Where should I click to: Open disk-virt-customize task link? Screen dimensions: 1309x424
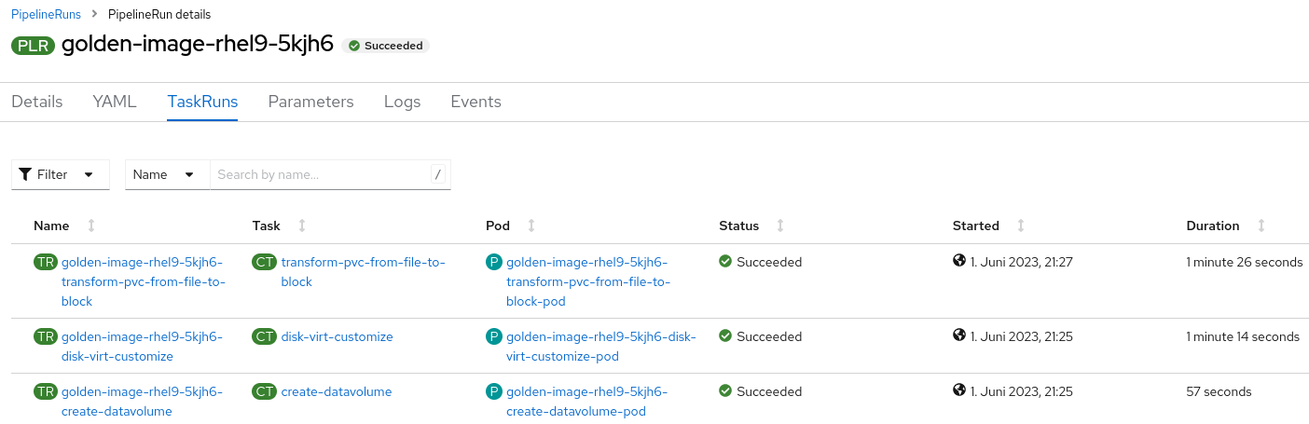tap(338, 336)
